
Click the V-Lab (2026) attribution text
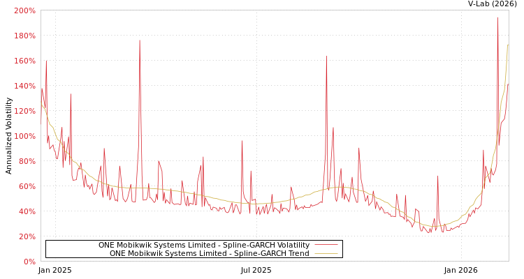tap(493, 4)
